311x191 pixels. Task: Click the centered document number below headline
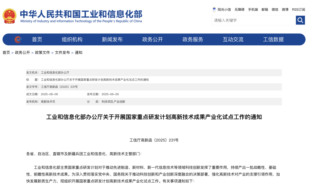tap(154, 140)
